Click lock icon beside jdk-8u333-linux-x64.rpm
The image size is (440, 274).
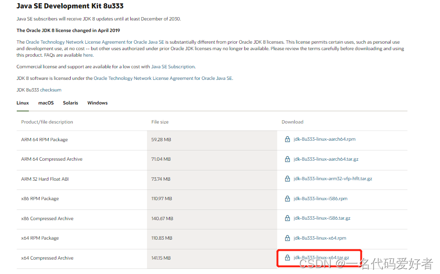[x=287, y=238]
